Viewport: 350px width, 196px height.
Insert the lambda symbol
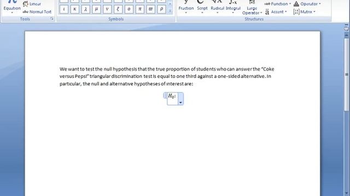pos(86,9)
